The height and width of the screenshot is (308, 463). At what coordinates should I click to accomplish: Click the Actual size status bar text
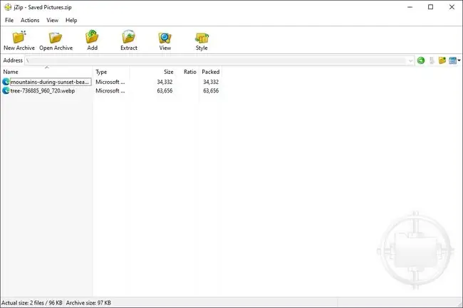pos(32,303)
